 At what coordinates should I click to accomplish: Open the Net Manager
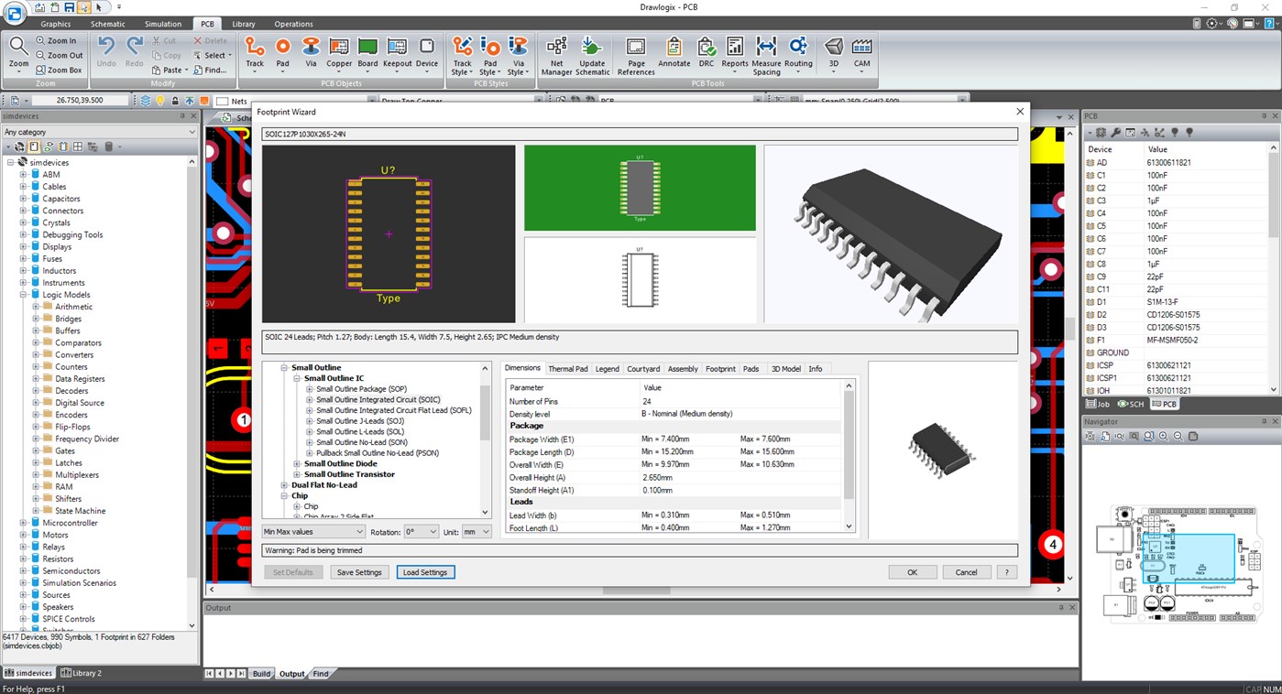(556, 52)
